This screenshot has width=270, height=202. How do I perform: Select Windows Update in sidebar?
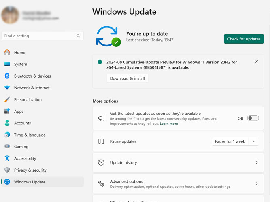(43, 182)
